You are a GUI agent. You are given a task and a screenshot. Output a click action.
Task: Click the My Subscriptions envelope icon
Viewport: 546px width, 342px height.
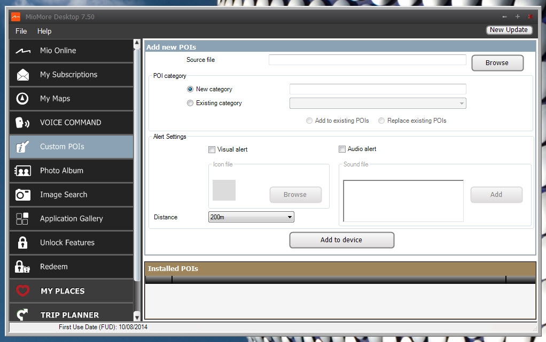pyautogui.click(x=23, y=75)
